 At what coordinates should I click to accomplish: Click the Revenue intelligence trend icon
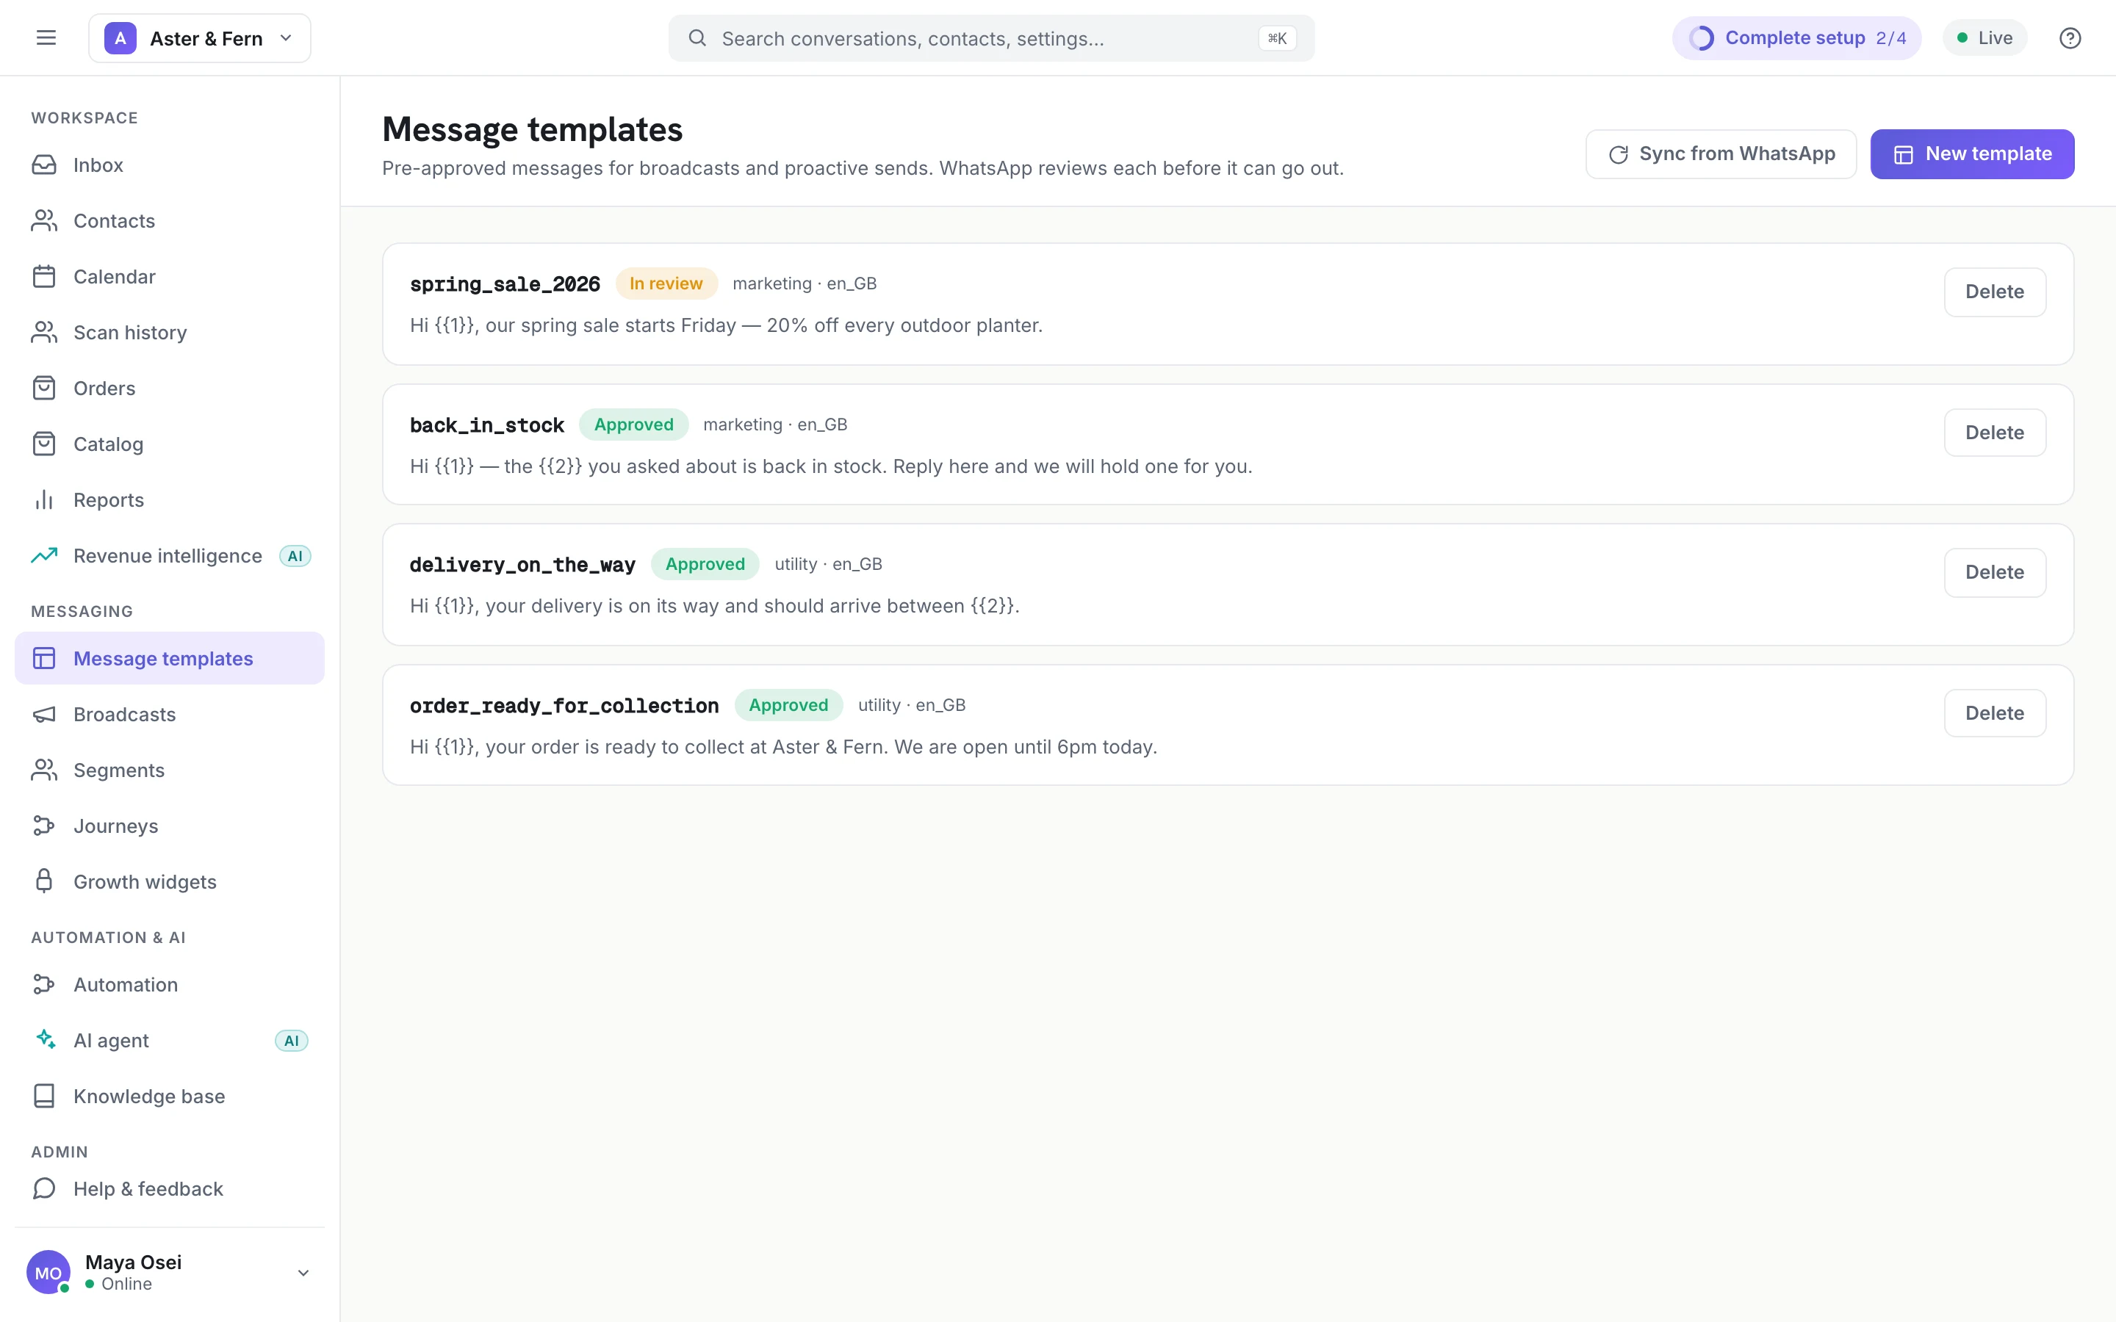click(44, 556)
